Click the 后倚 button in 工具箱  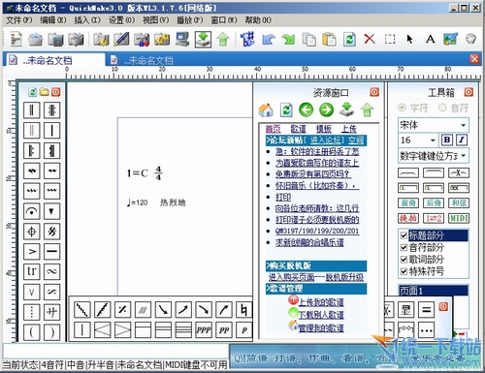tap(434, 202)
